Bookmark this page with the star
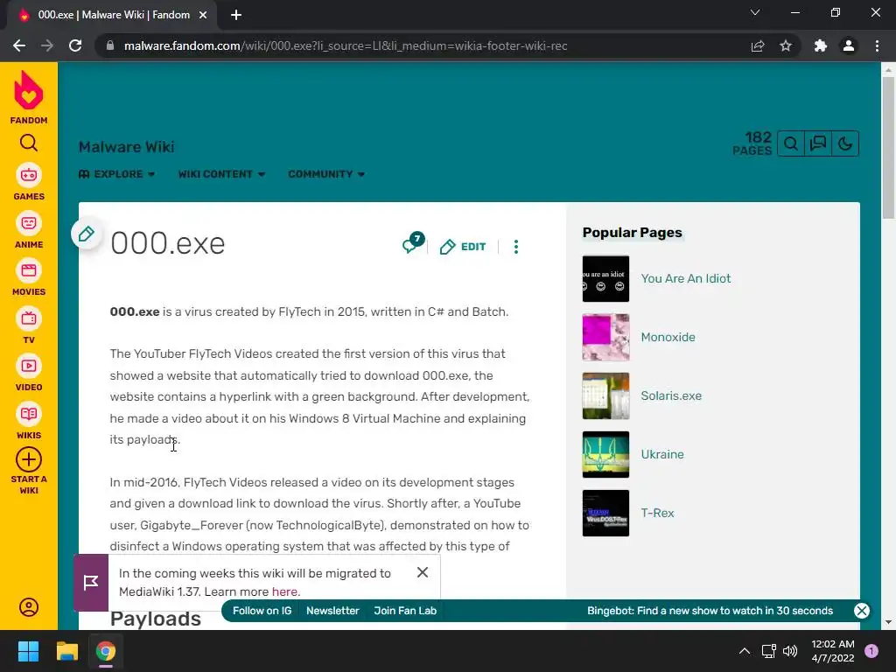Viewport: 896px width, 672px height. [786, 45]
